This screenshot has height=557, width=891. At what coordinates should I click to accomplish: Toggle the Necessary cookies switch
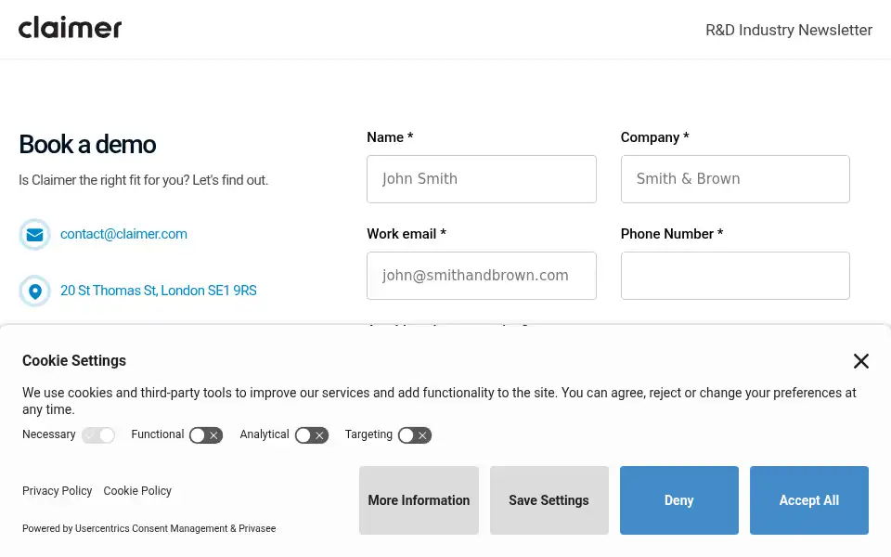click(98, 435)
